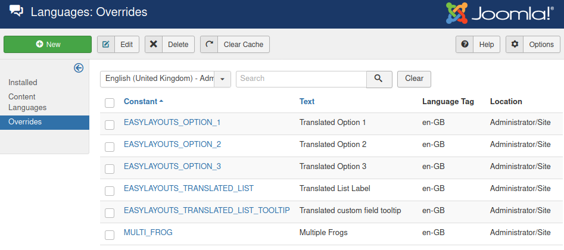The height and width of the screenshot is (250, 564).
Task: Click the Help question mark icon
Action: (x=465, y=45)
